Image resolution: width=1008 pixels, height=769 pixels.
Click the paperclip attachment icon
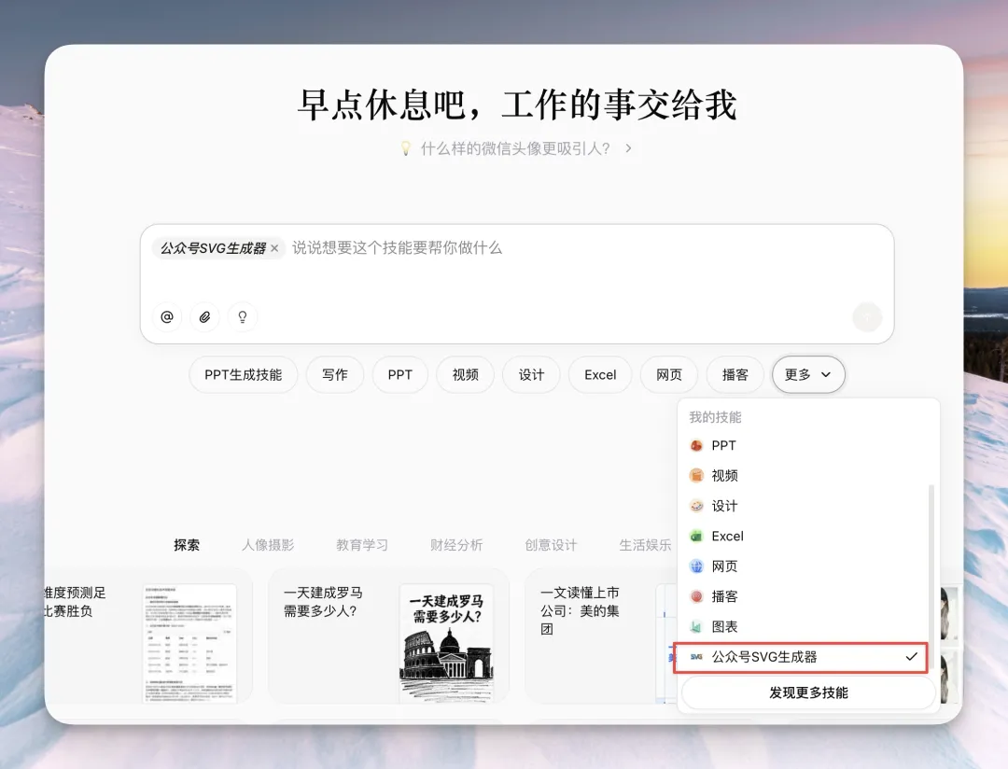(204, 316)
